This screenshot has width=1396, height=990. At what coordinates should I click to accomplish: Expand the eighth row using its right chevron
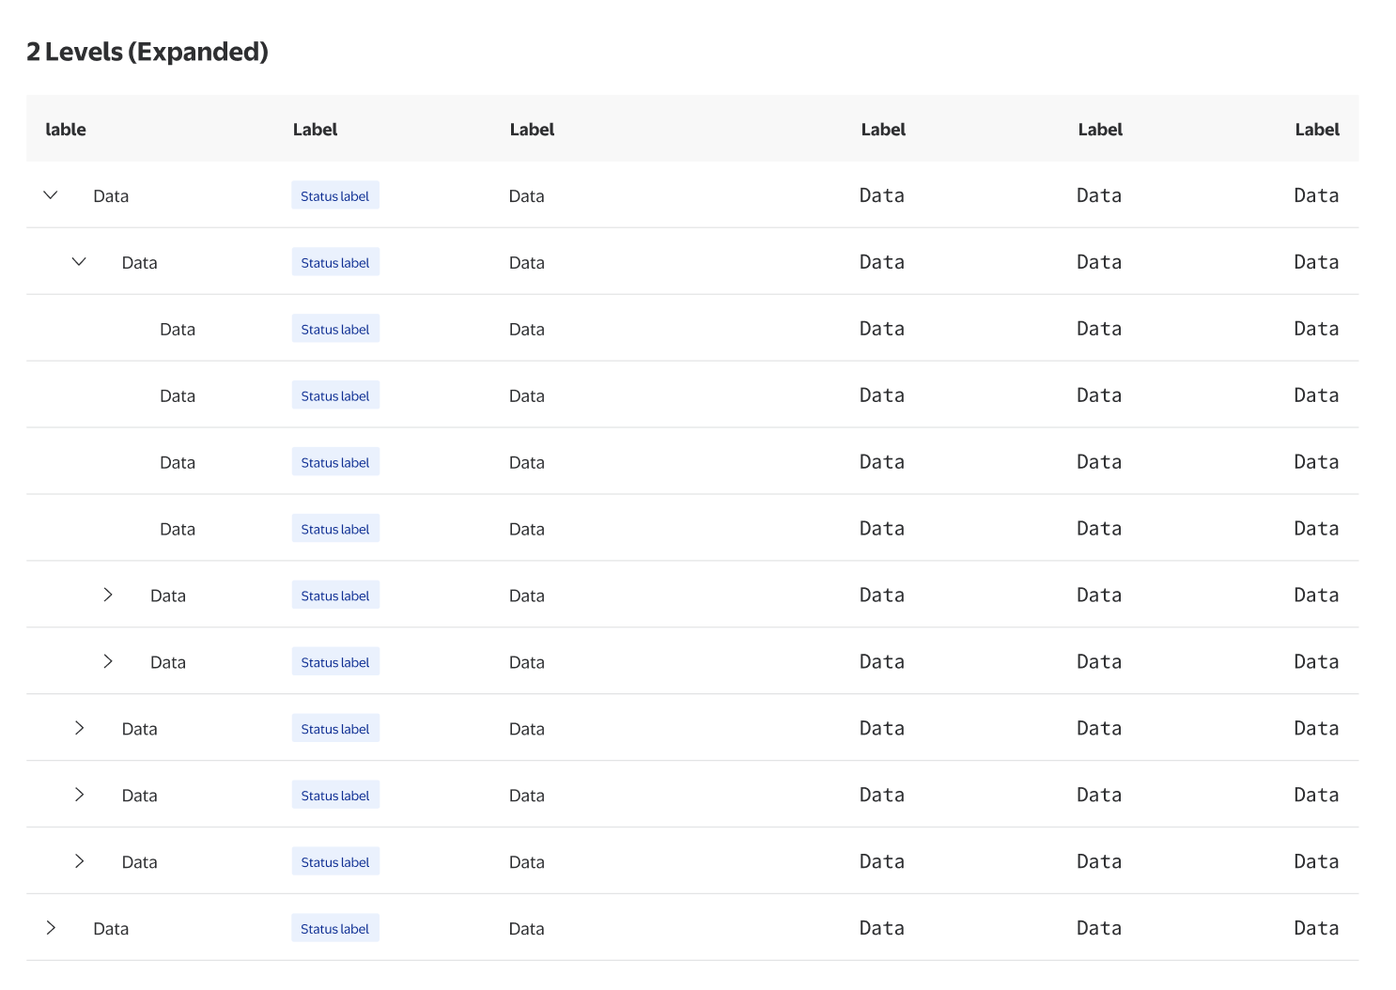pos(108,662)
